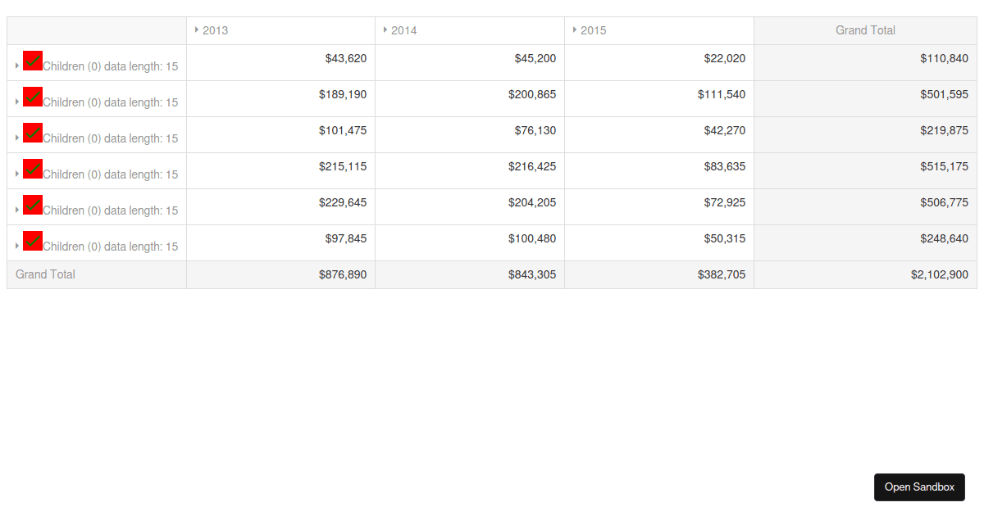This screenshot has height=516, width=984.
Task: Expand the 2014 column header
Action: point(385,29)
